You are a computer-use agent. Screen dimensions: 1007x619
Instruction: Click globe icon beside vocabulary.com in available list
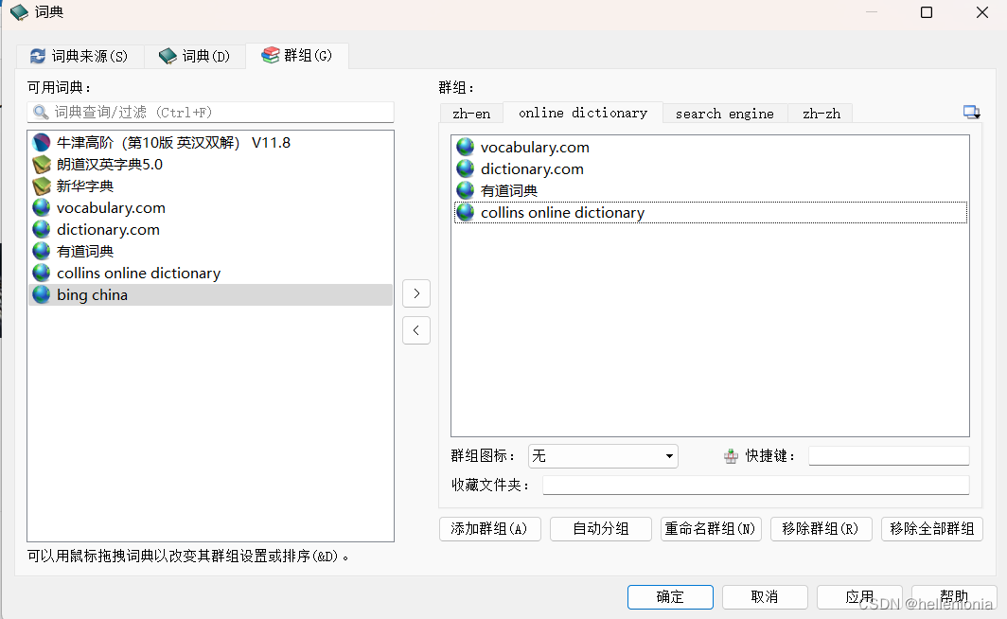(41, 207)
